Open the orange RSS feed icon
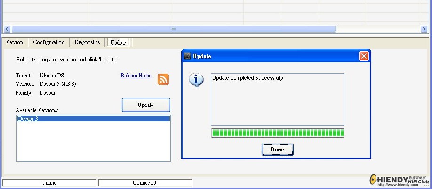 [x=163, y=79]
